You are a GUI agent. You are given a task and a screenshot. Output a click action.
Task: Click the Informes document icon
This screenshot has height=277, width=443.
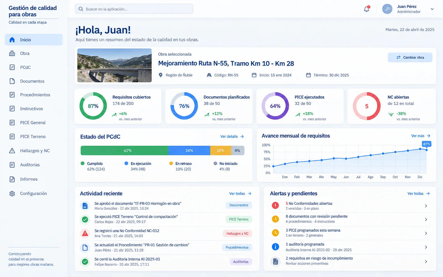(12, 179)
